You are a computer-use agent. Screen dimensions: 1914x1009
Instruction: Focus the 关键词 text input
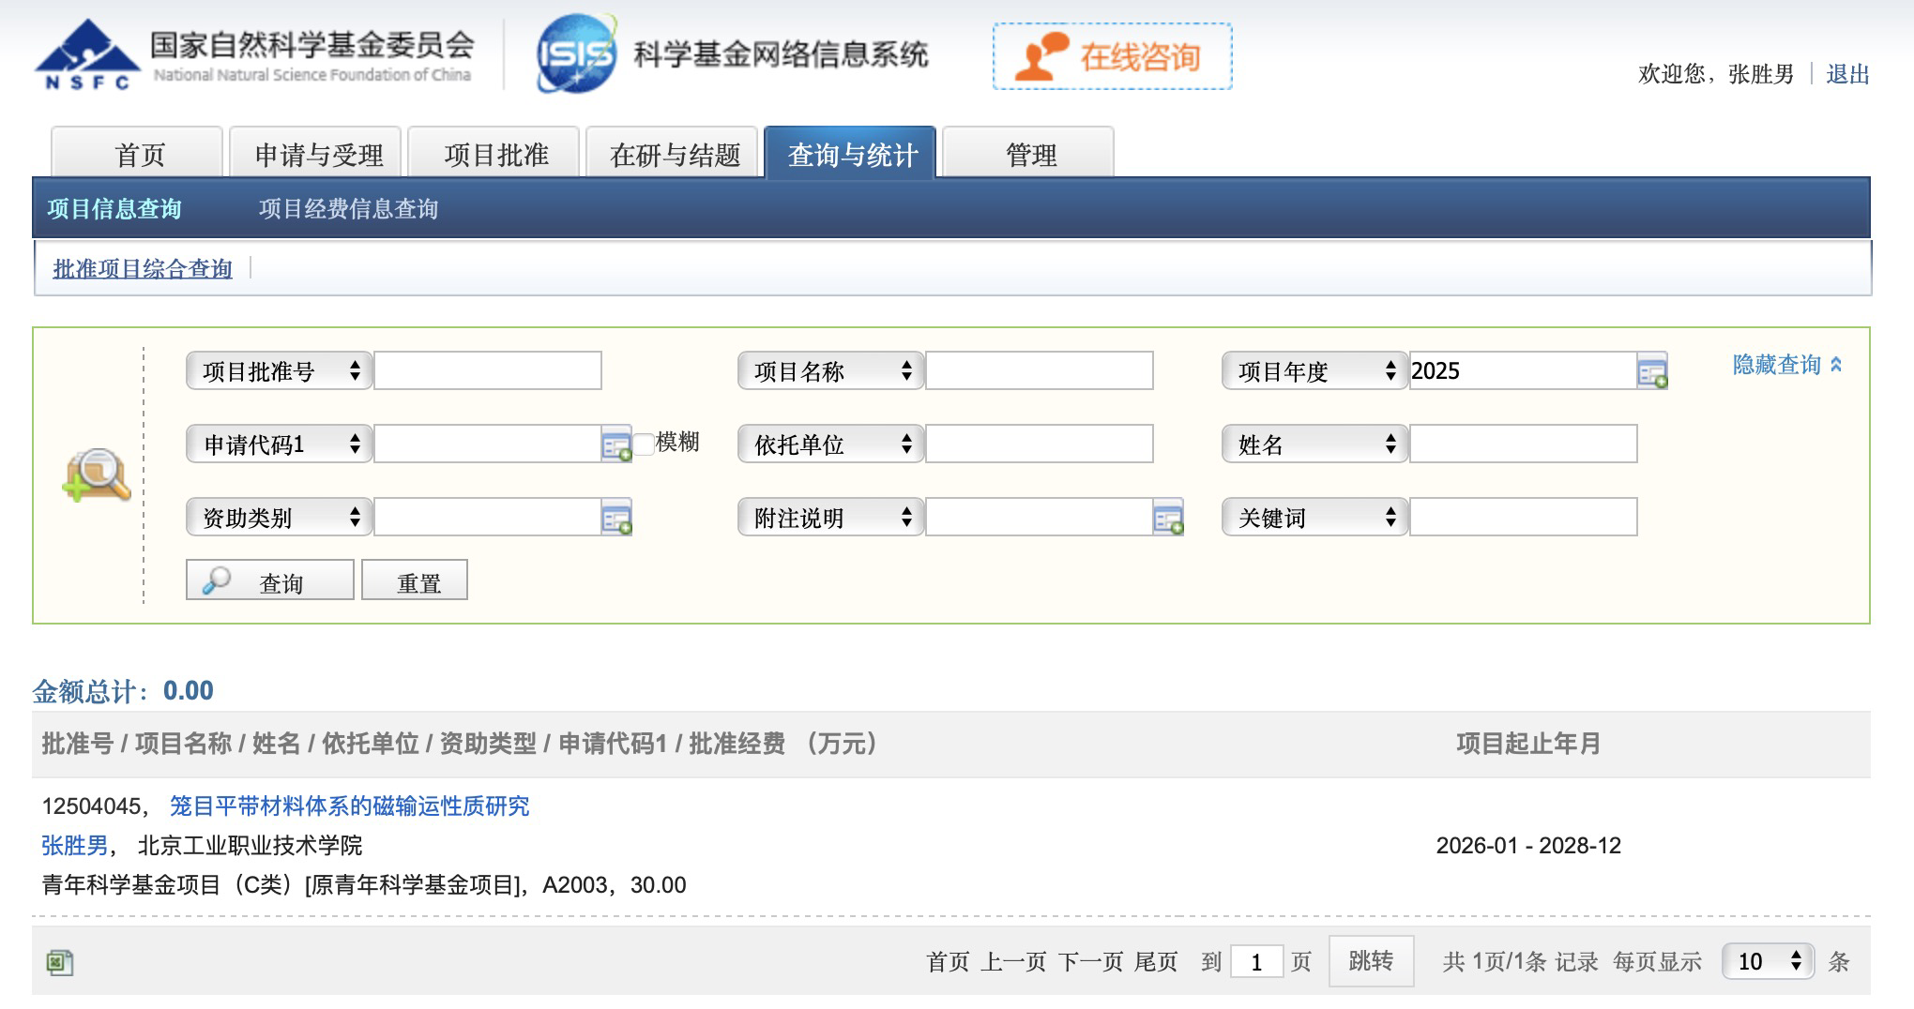pos(1524,517)
